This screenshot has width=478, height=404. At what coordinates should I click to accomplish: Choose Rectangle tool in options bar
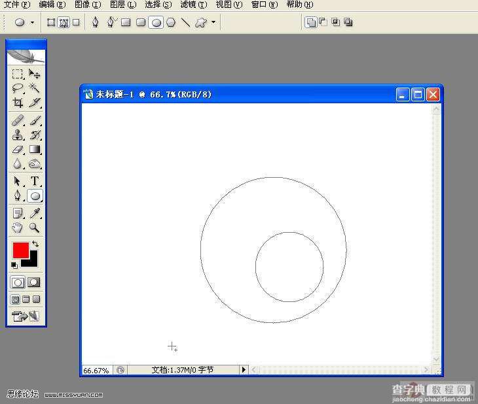pos(126,22)
